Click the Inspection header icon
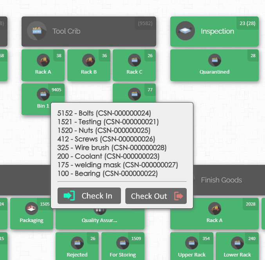This screenshot has height=260, width=265. pos(185,31)
